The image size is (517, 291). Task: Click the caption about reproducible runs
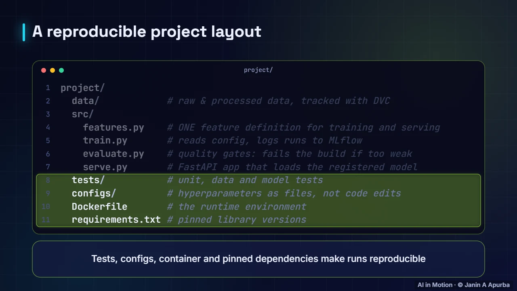pyautogui.click(x=258, y=259)
